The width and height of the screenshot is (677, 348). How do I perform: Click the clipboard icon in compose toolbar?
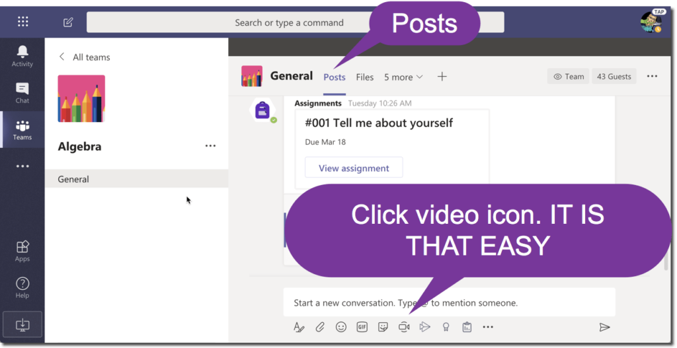click(467, 328)
